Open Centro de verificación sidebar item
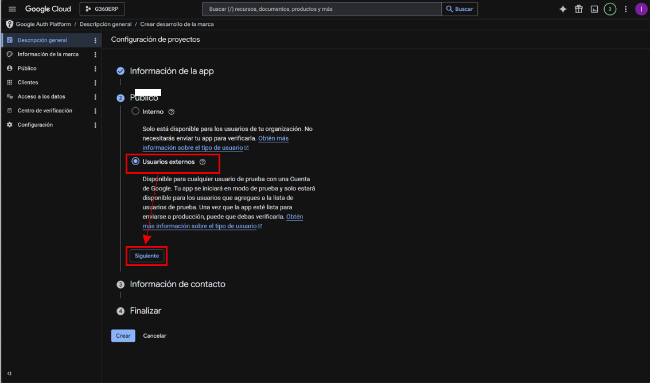The width and height of the screenshot is (650, 383). (45, 111)
